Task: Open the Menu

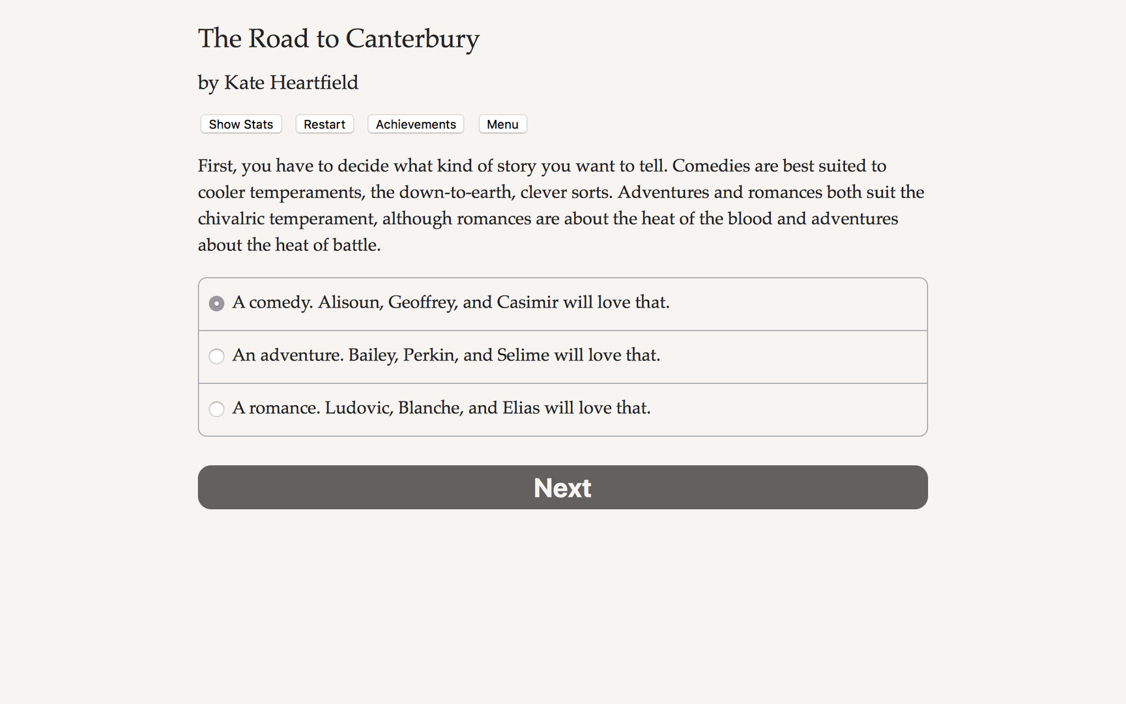Action: tap(502, 124)
